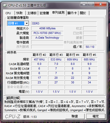Switch to the 記憶體 tab

(x=44, y=13)
